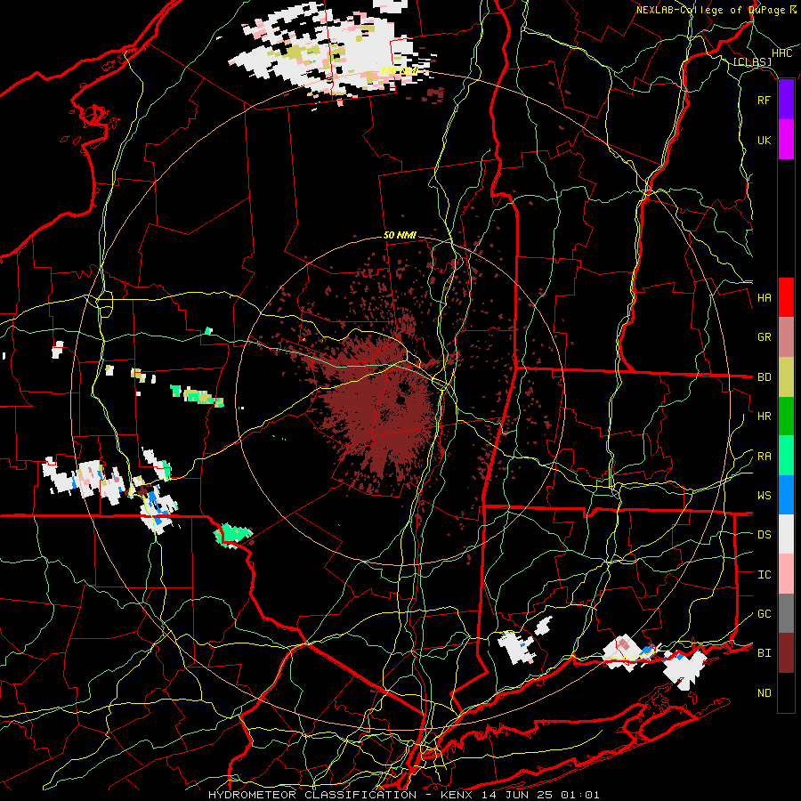Click the DS white legend swatch
Viewport: 801px width, 801px height.
tap(786, 534)
